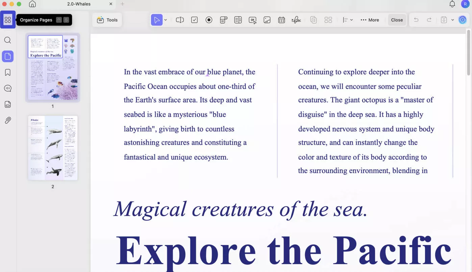This screenshot has width=472, height=272.
Task: Expand the save options dropdown
Action: [x=453, y=20]
